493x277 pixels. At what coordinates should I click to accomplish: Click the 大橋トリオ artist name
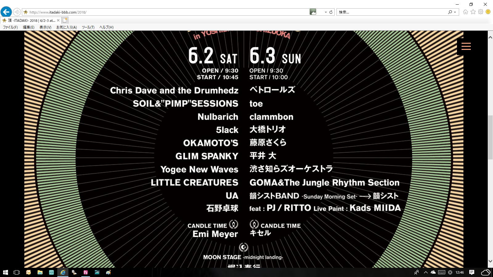267,129
